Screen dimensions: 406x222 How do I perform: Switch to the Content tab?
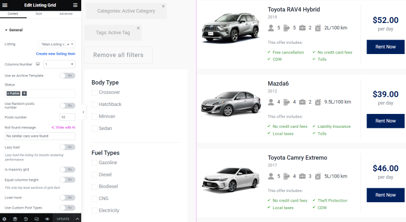pyautogui.click(x=13, y=14)
